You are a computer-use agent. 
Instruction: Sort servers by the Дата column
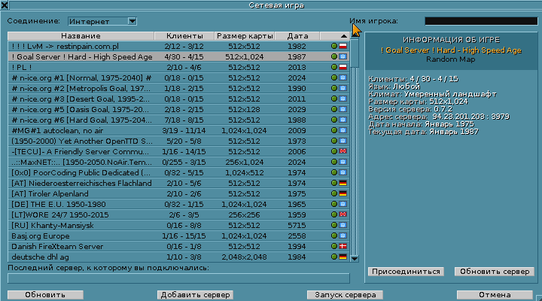click(x=297, y=36)
